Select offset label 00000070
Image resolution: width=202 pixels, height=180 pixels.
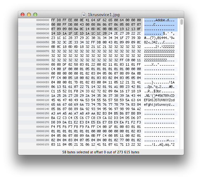coord(43,51)
